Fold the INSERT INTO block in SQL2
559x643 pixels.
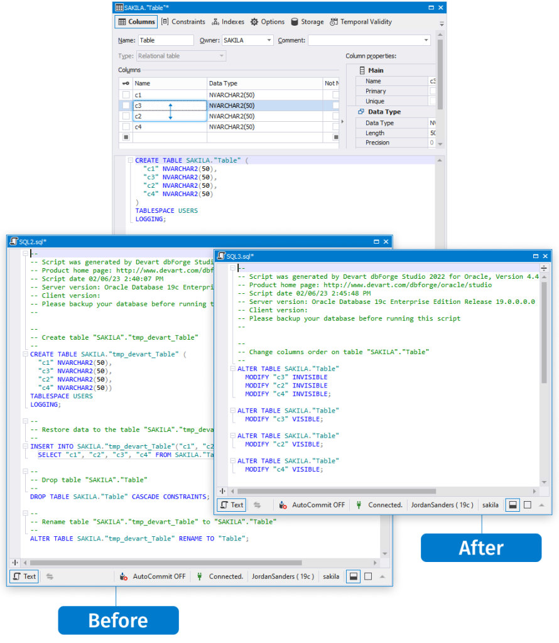[x=25, y=446]
